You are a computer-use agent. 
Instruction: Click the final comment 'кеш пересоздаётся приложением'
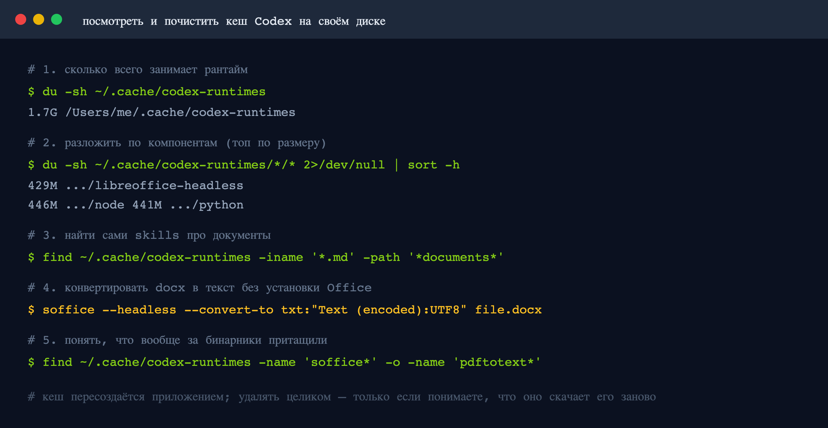click(342, 397)
